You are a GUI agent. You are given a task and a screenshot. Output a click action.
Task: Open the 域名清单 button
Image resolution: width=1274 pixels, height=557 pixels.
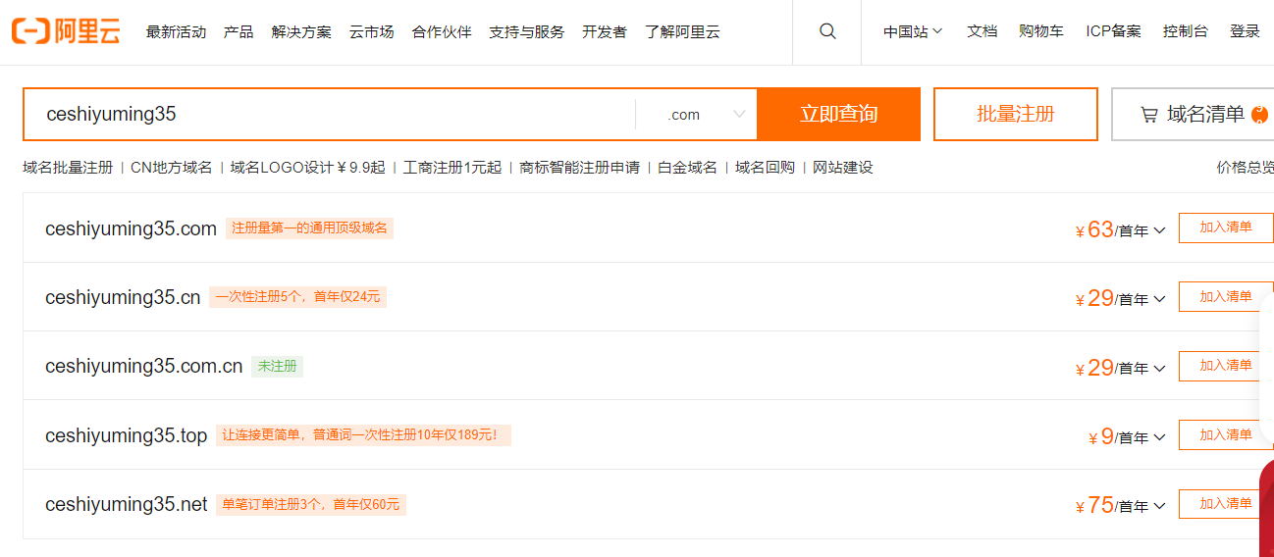(x=1193, y=114)
